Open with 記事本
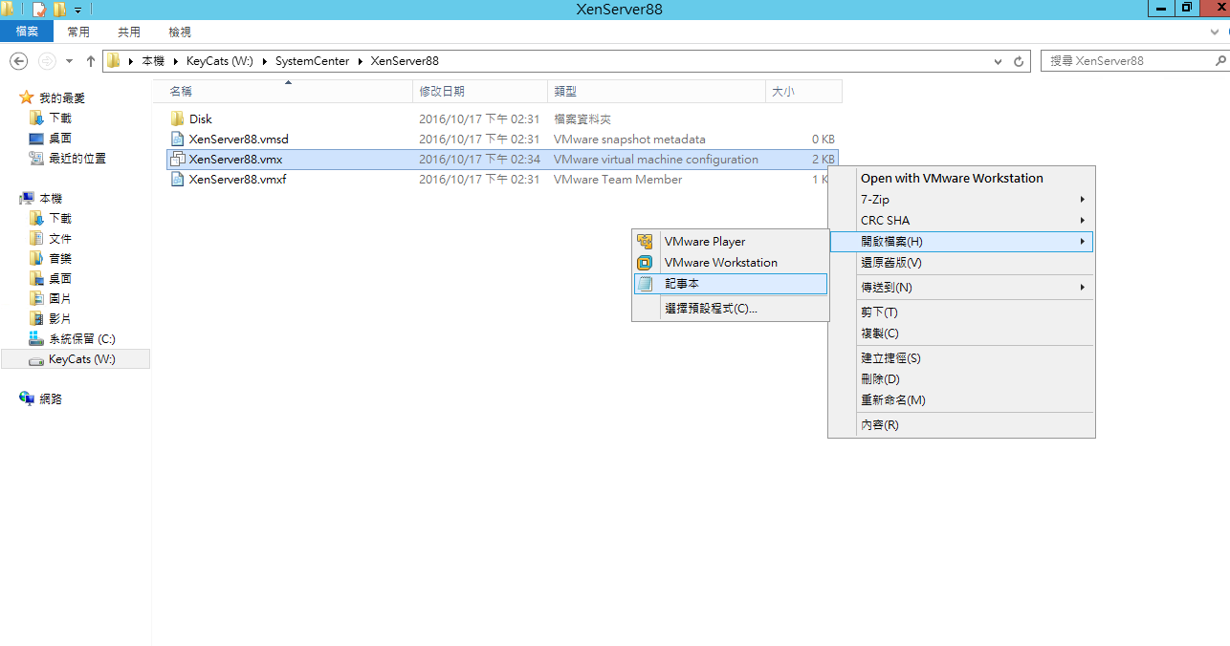The height and width of the screenshot is (646, 1230). [x=731, y=283]
